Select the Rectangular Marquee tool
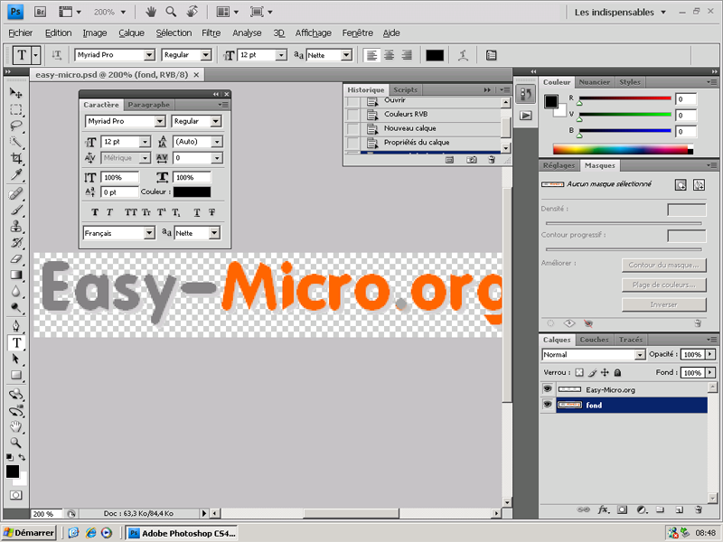Image resolution: width=723 pixels, height=542 pixels. 16,109
